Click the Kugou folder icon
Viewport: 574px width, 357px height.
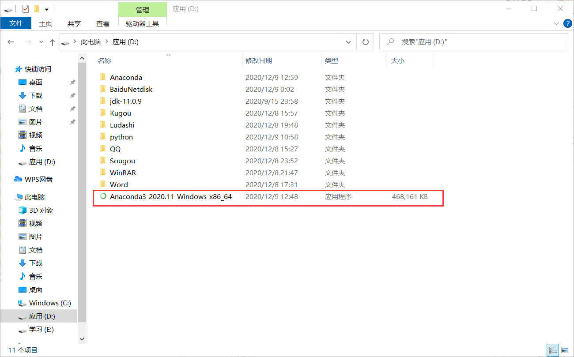tap(103, 113)
